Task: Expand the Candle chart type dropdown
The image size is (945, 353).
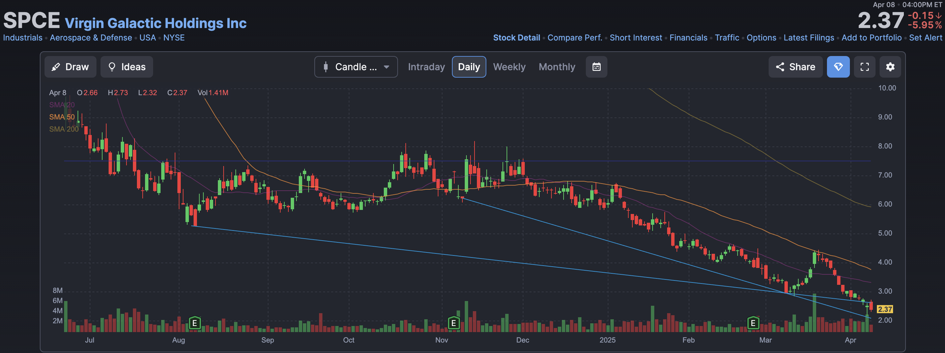Action: click(x=356, y=67)
